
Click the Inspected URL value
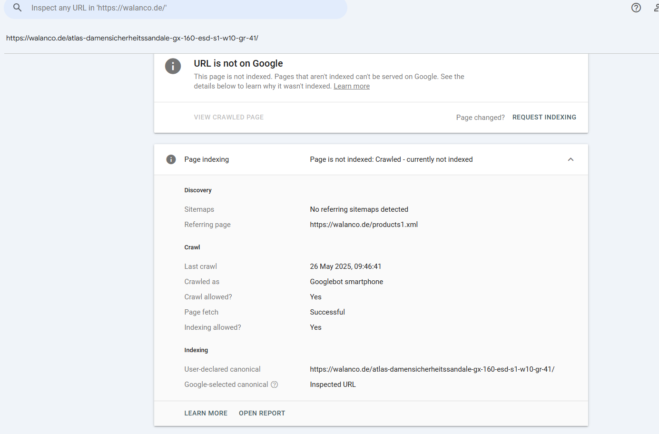pyautogui.click(x=333, y=385)
